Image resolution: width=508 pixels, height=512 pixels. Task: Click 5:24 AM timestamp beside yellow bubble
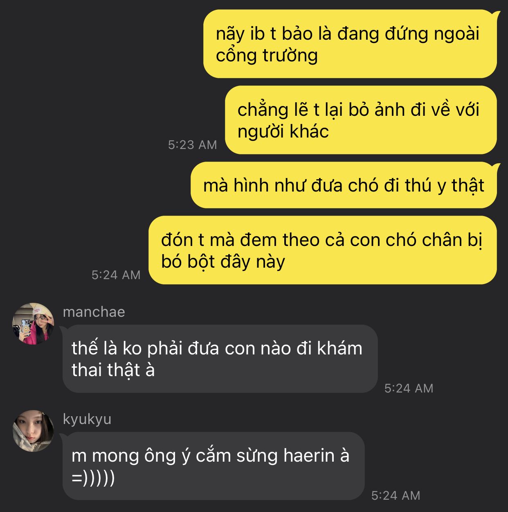(116, 275)
